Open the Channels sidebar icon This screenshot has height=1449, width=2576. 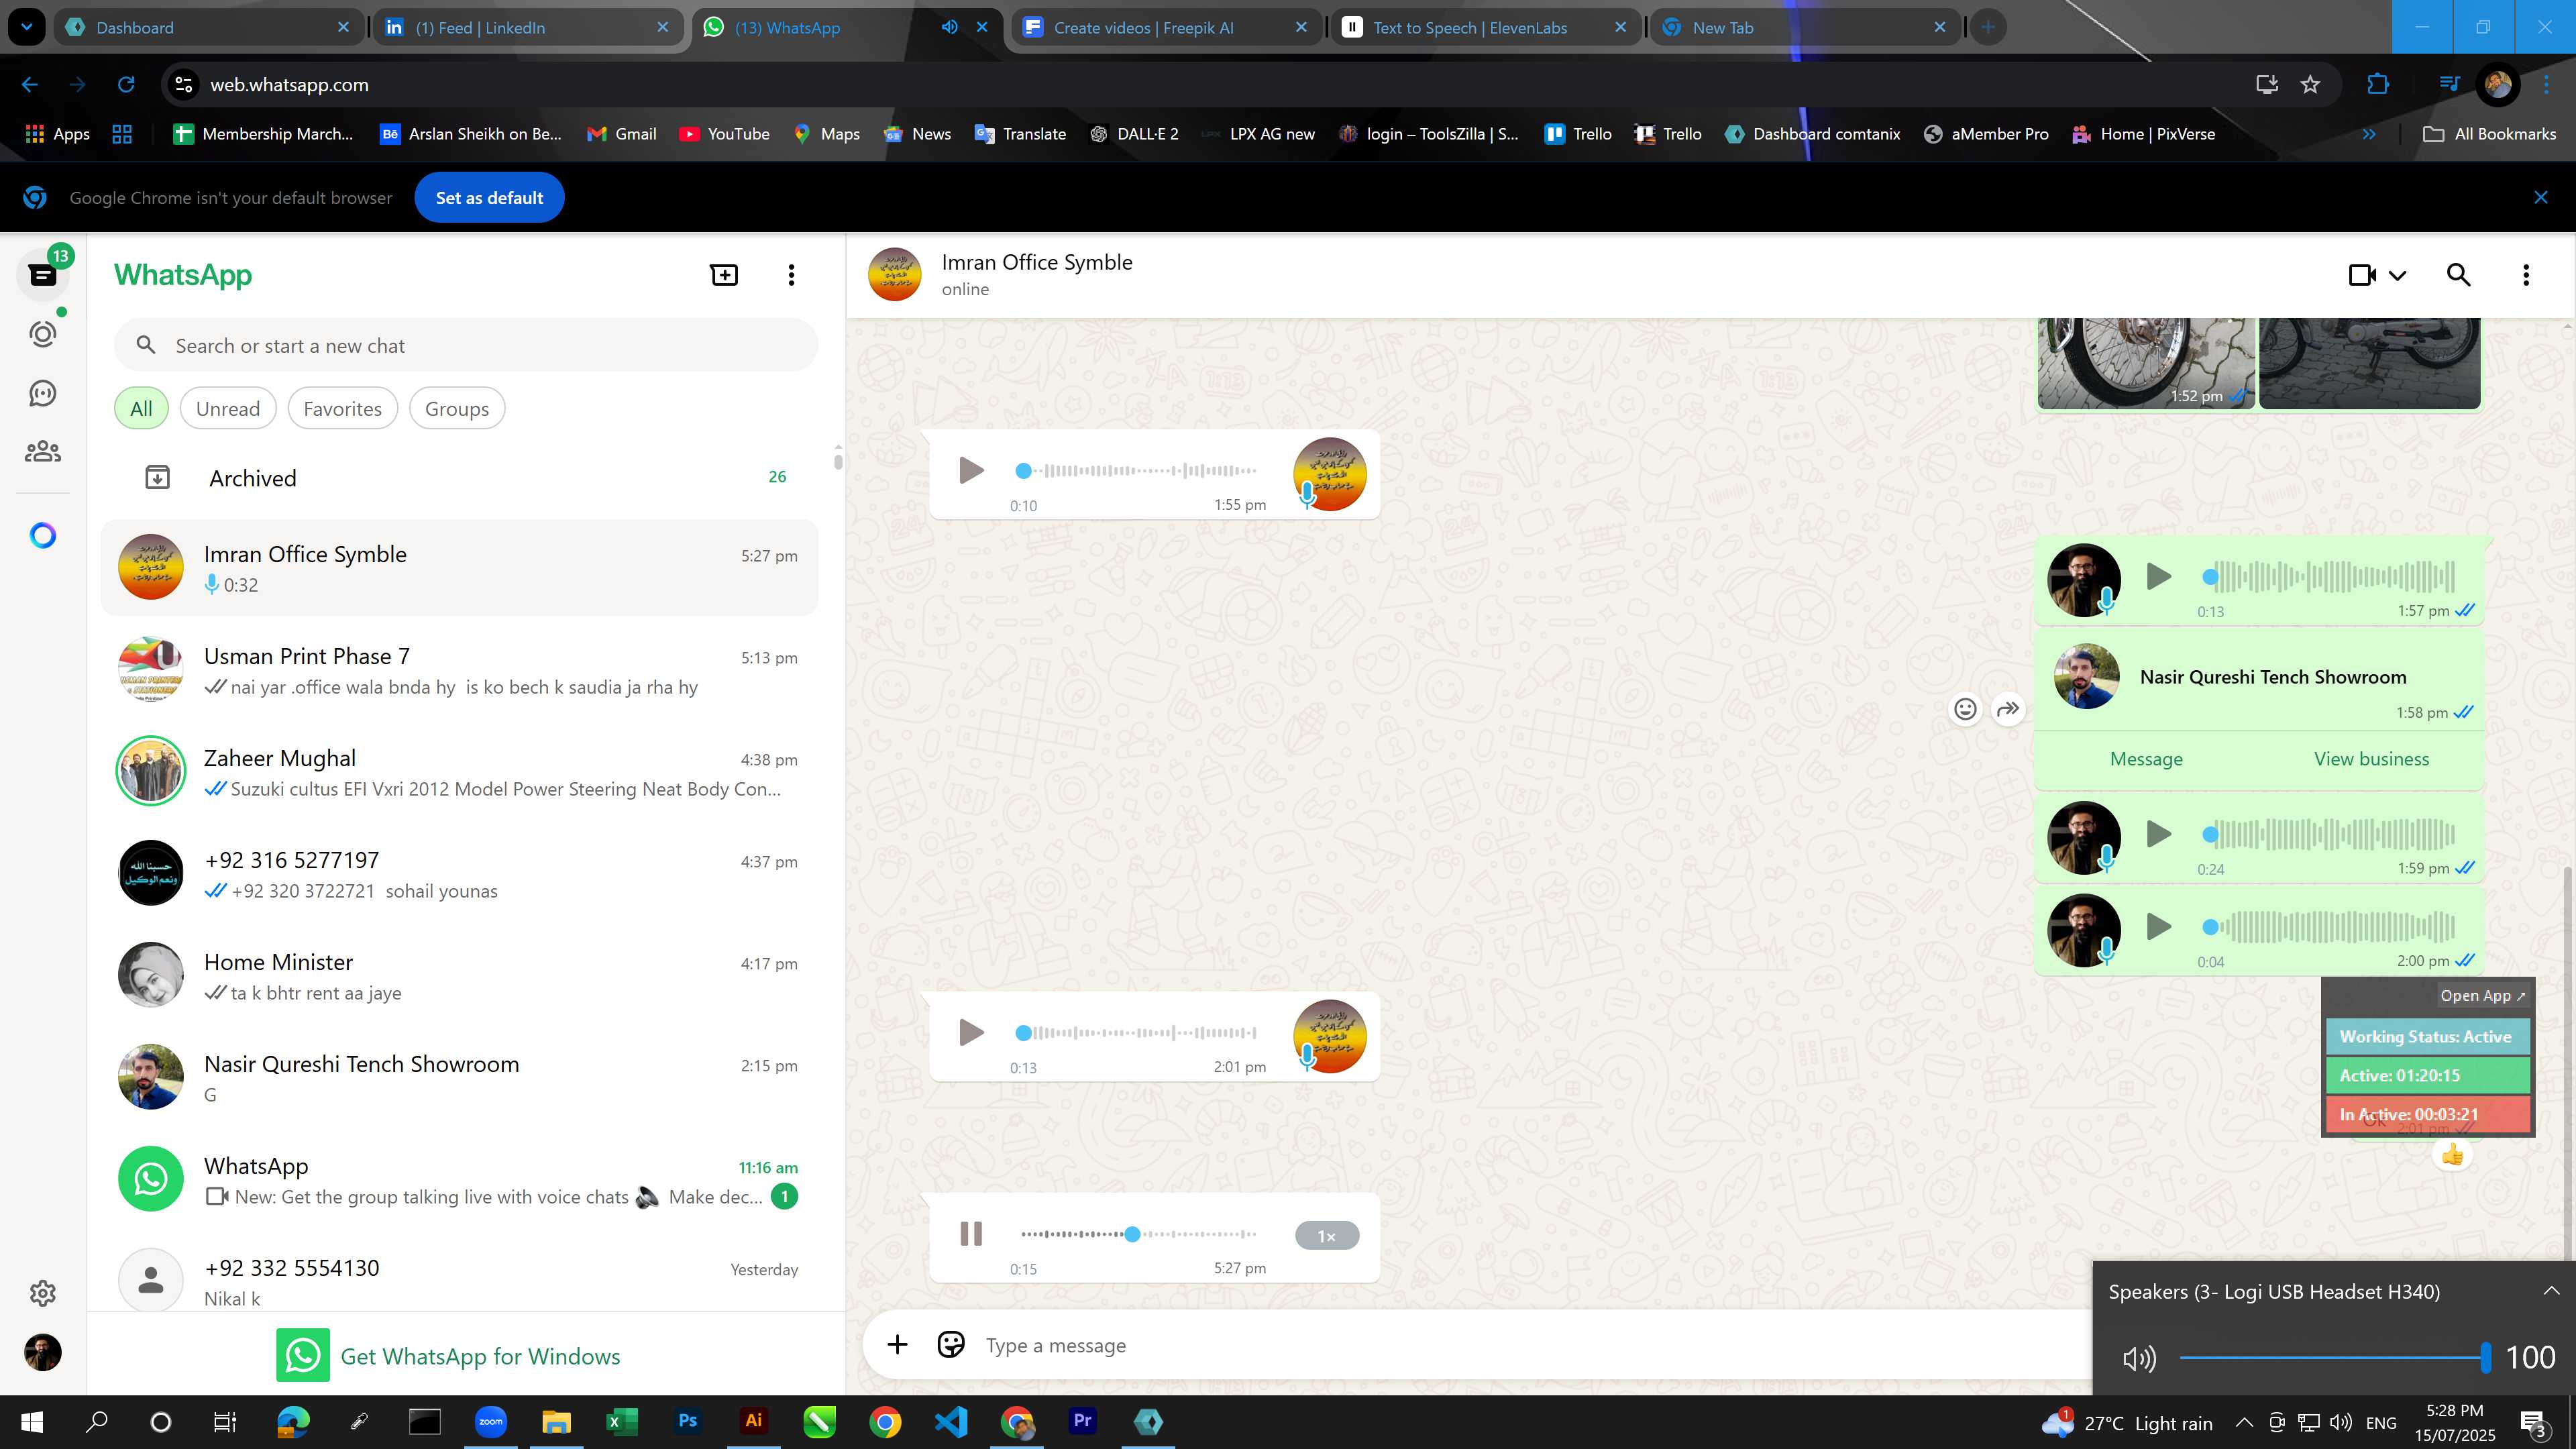click(x=43, y=393)
